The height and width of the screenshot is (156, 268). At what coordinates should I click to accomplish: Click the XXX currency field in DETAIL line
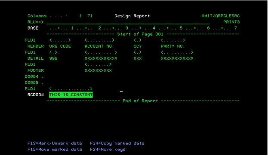point(138,58)
